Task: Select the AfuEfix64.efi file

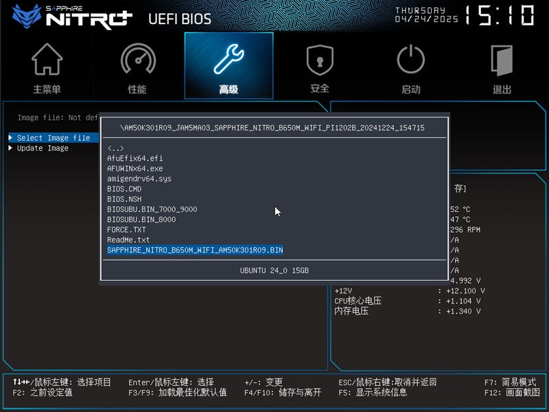Action: 135,159
